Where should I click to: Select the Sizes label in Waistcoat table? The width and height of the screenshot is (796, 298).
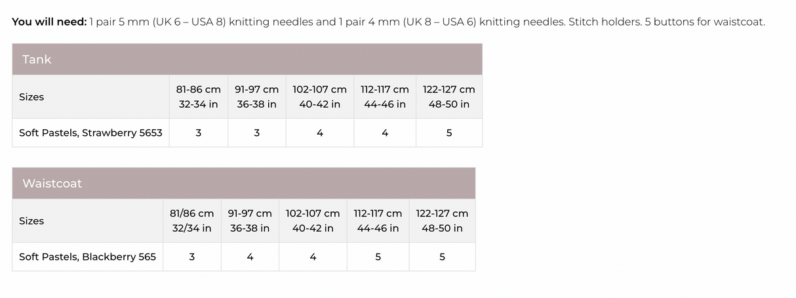pos(31,221)
